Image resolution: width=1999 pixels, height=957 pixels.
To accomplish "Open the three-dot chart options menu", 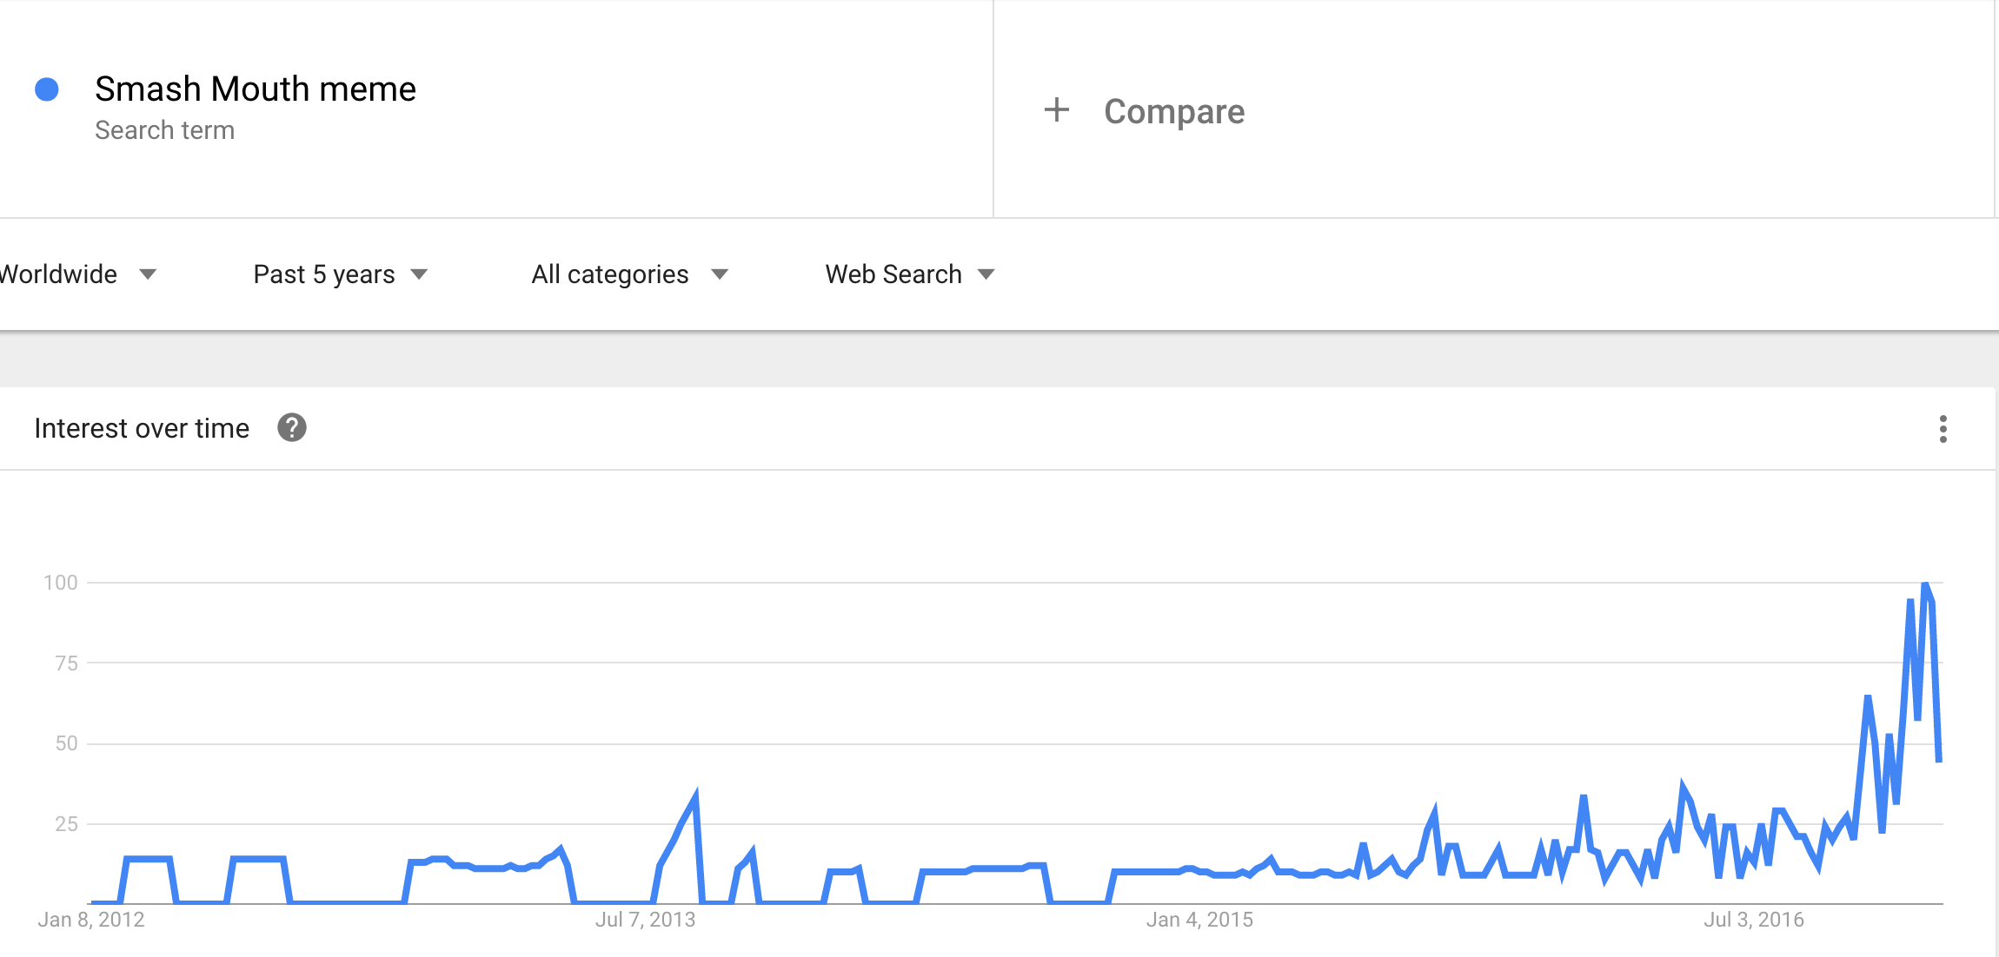I will (1943, 429).
